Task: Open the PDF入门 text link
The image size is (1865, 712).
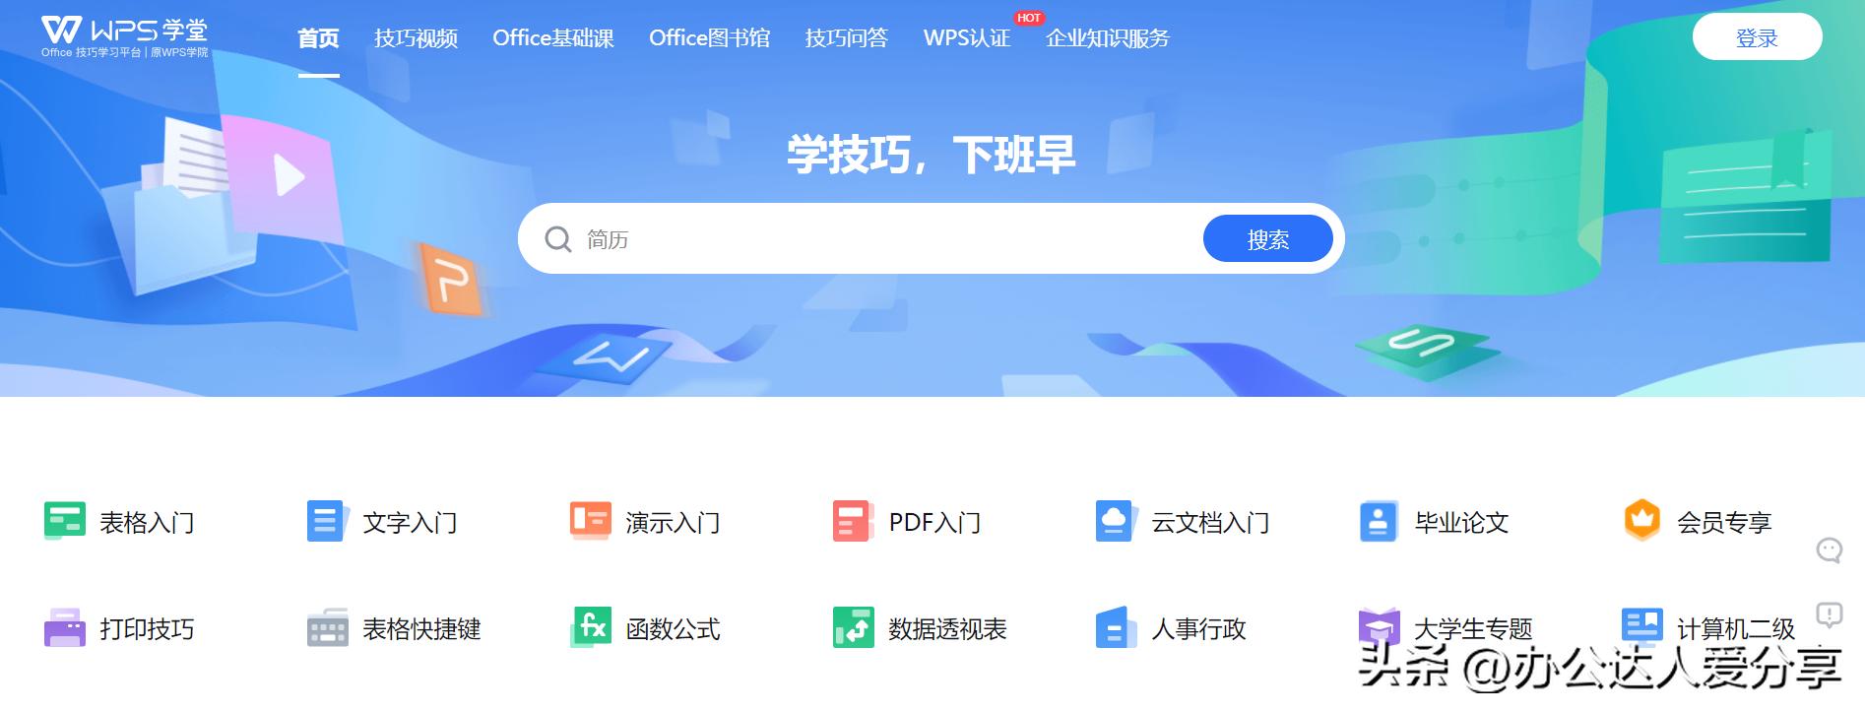Action: tap(934, 523)
